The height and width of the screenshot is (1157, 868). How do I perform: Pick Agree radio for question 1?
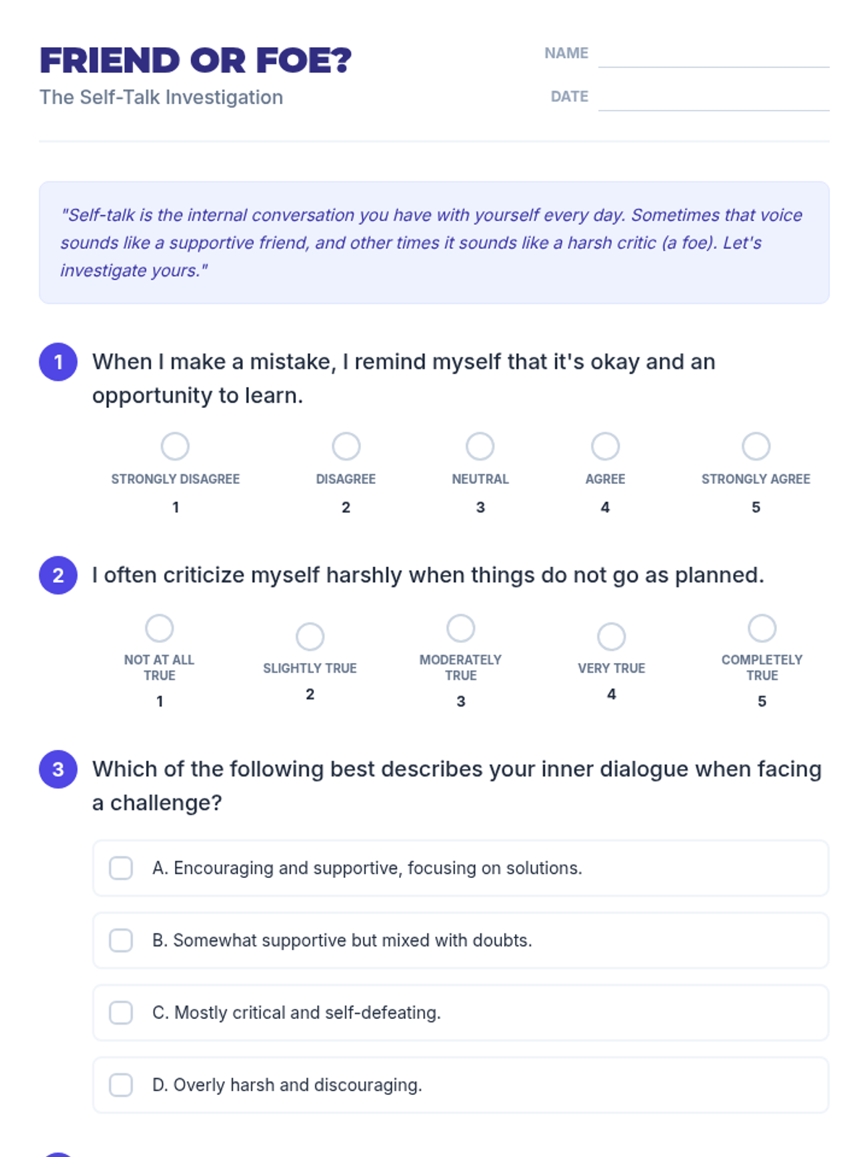click(605, 446)
